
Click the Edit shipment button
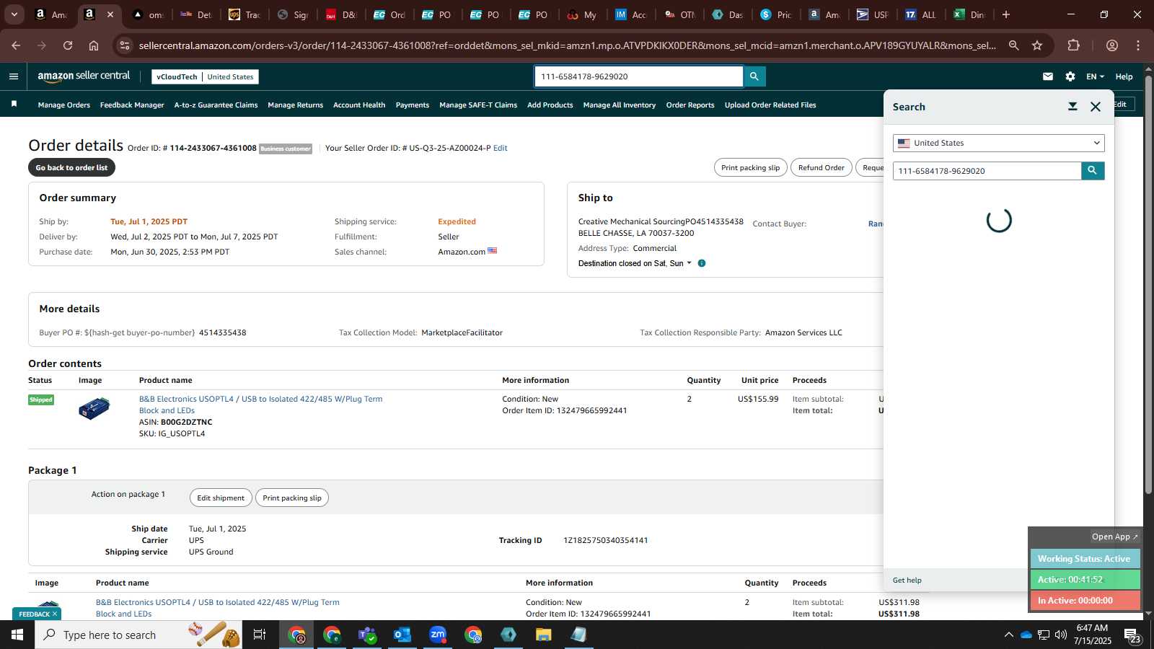tap(221, 498)
